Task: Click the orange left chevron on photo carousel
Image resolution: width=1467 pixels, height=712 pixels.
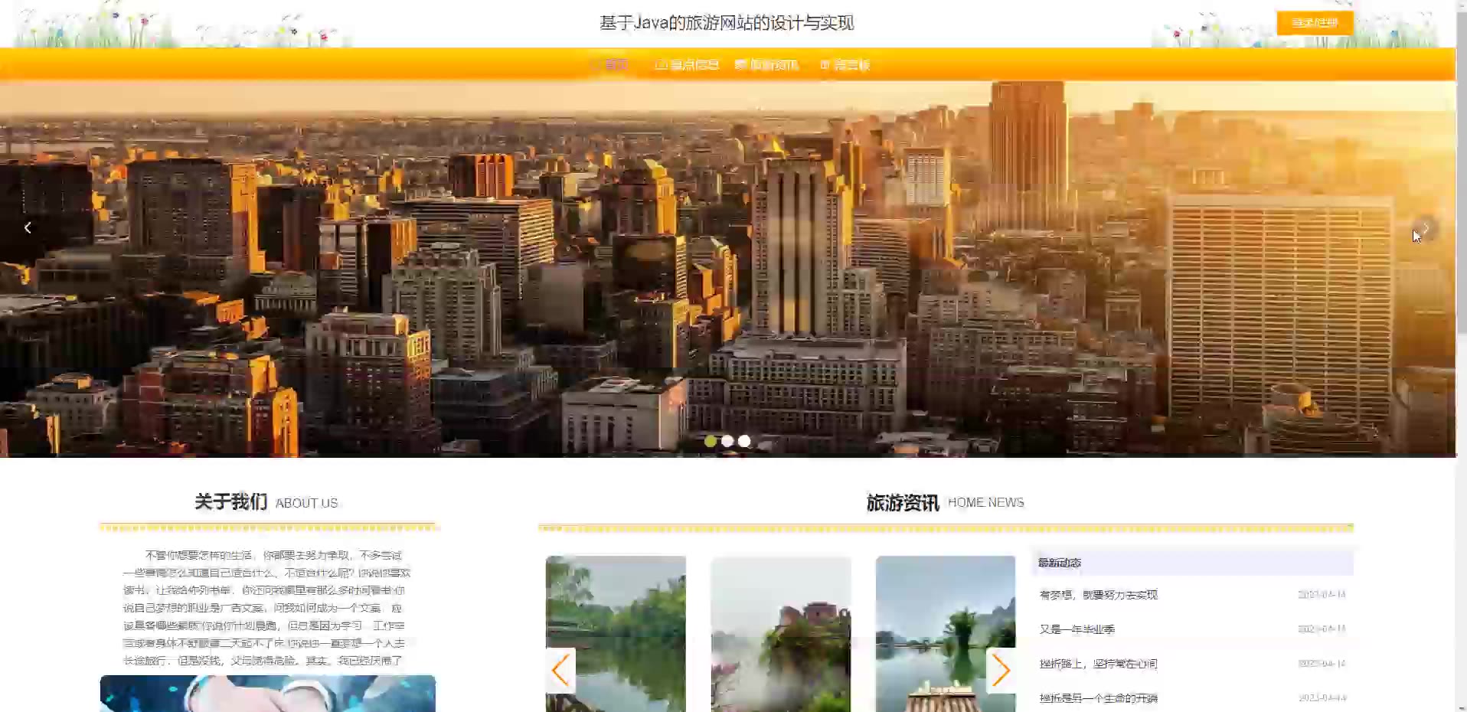Action: (560, 671)
